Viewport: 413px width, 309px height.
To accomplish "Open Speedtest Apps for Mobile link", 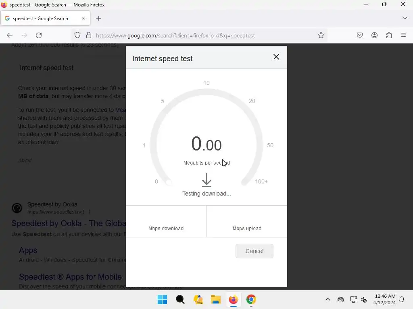I will click(x=70, y=277).
